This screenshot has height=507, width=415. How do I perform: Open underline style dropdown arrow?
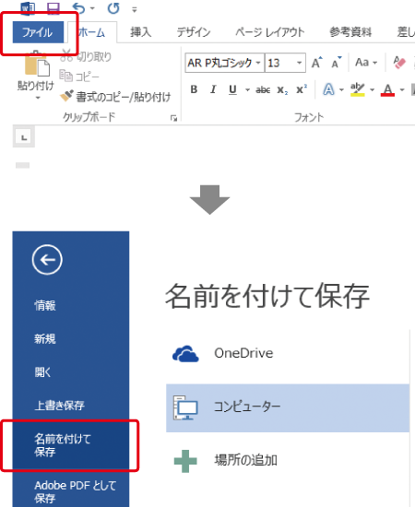coord(247,90)
